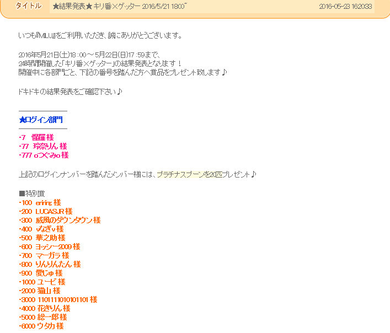Click the 777 login number winner entry
390x333 pixels.
tap(44, 155)
